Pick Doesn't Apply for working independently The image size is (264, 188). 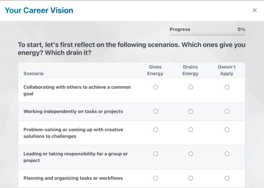tap(227, 111)
